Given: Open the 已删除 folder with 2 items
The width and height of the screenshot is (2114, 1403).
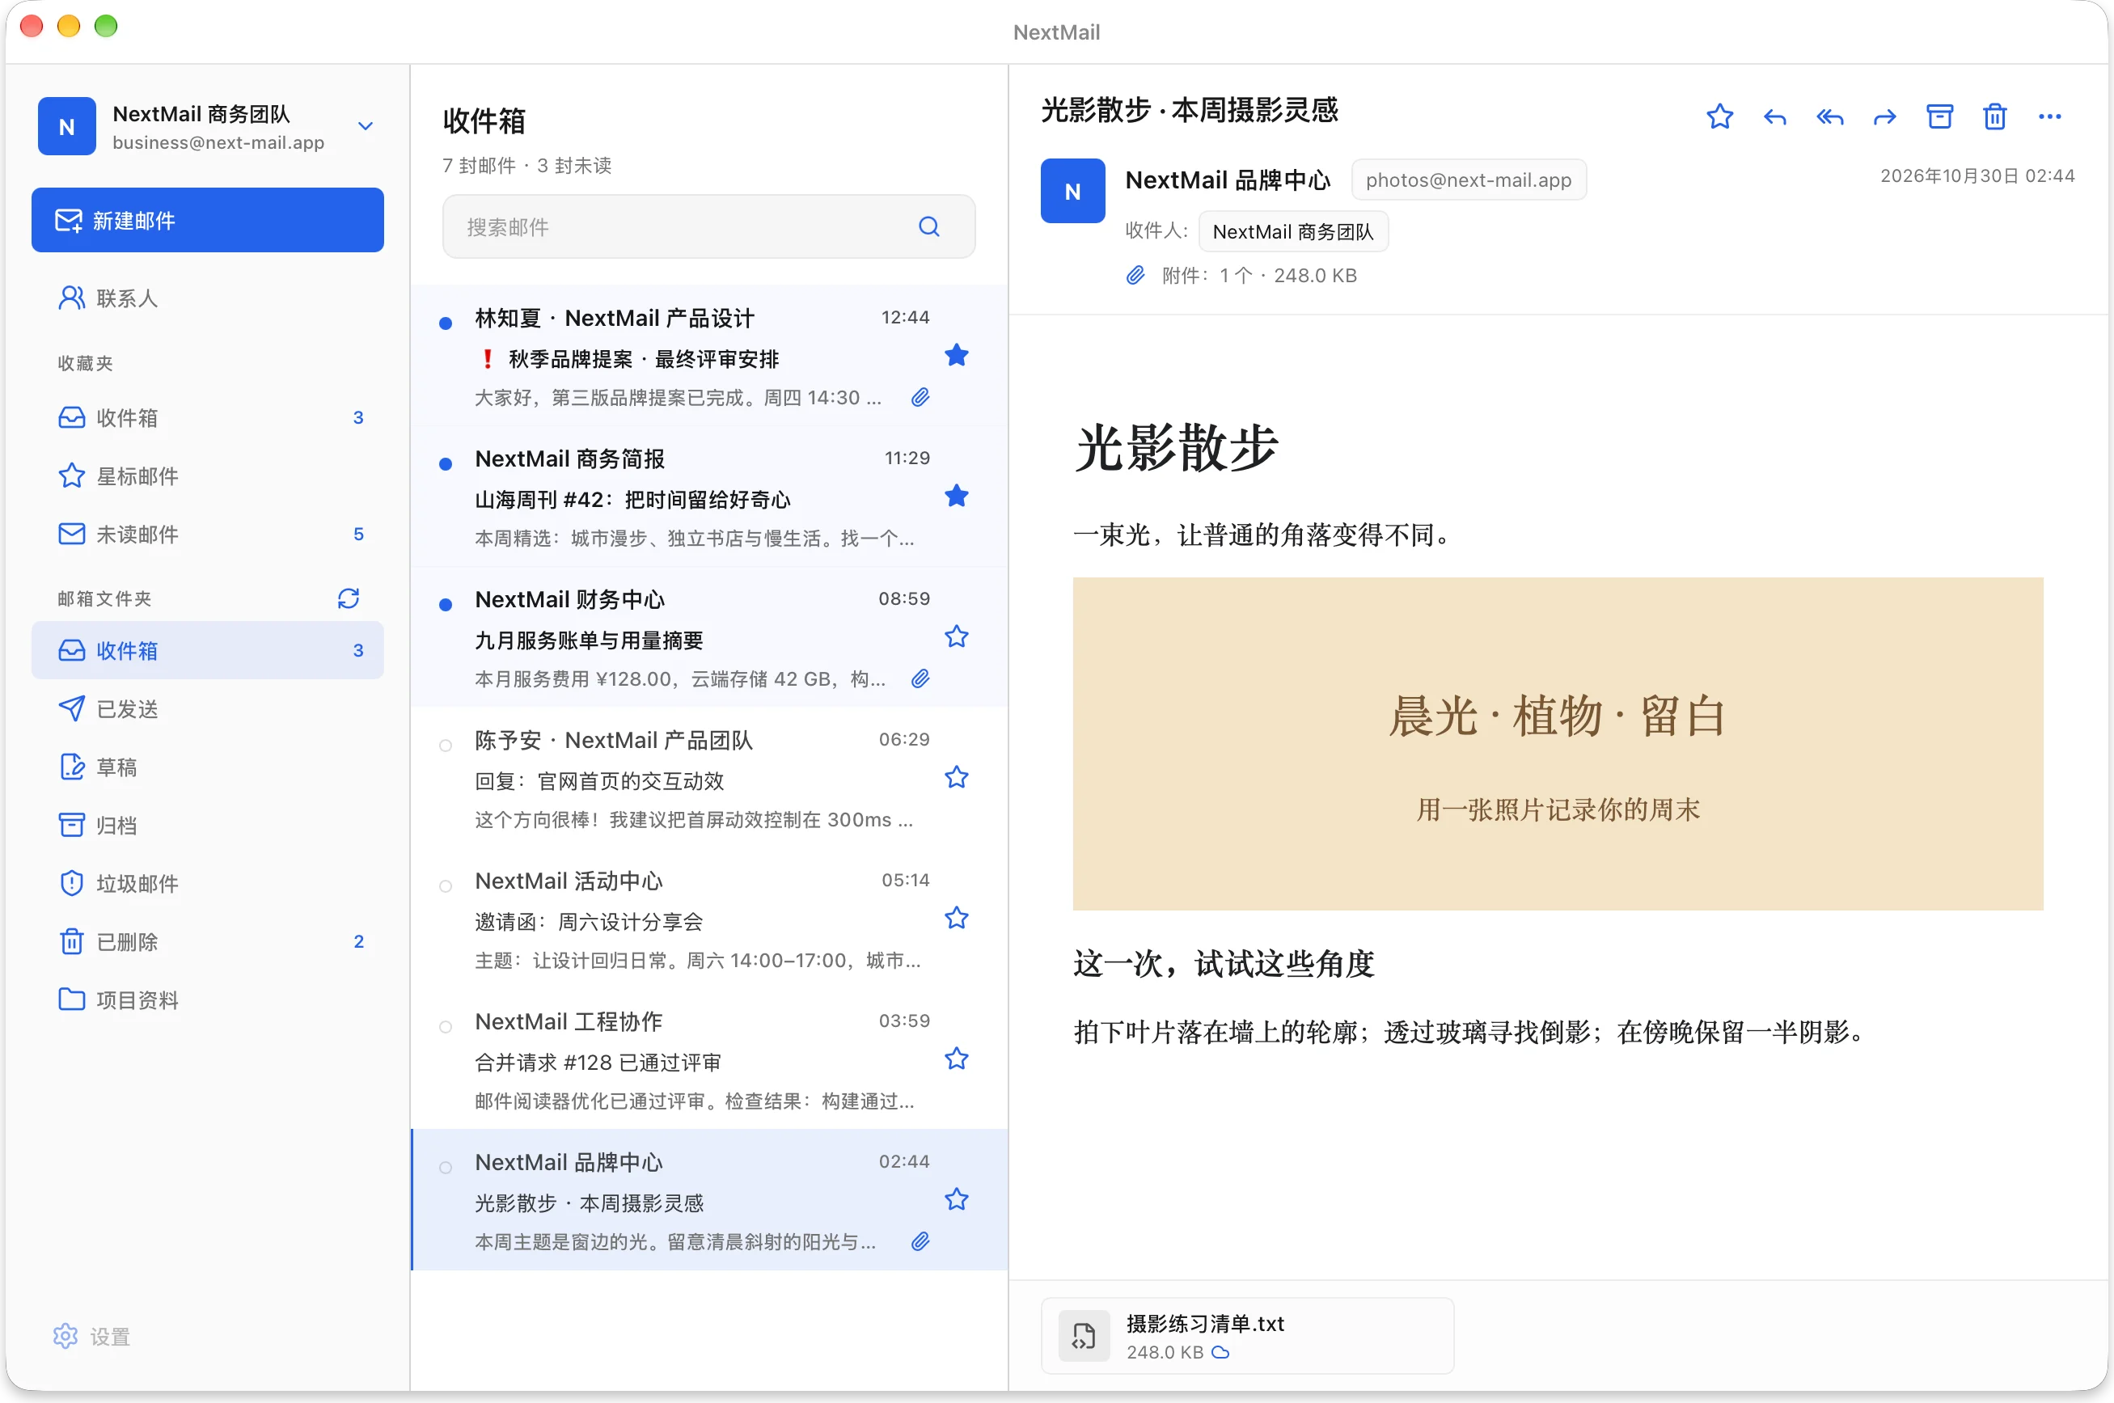Looking at the screenshot, I should (x=208, y=941).
